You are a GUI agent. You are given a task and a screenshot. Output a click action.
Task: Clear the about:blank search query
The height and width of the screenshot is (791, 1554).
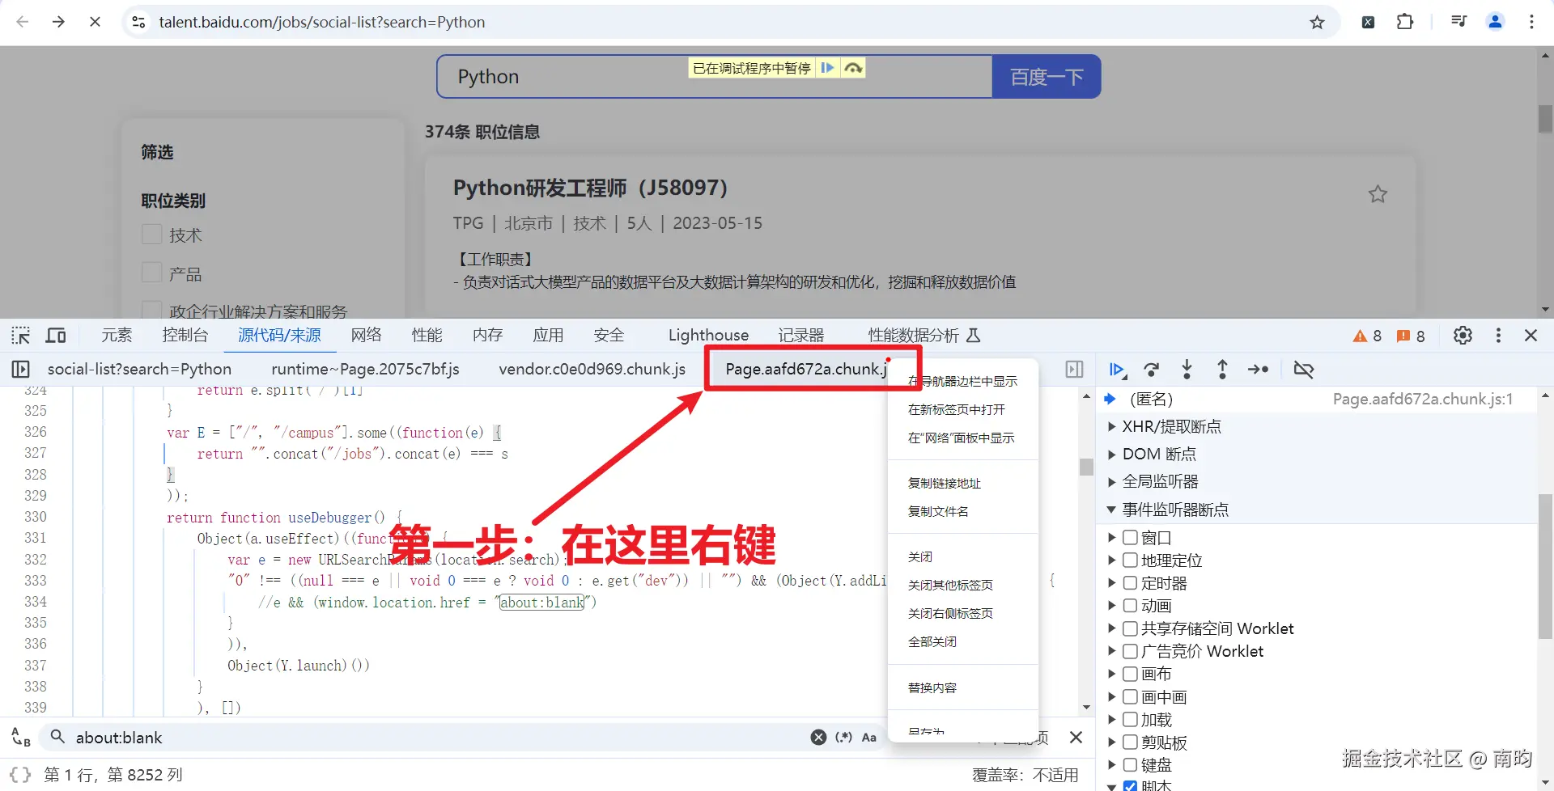(817, 737)
